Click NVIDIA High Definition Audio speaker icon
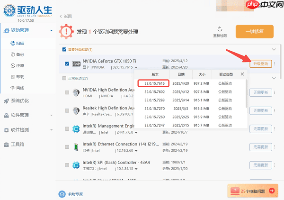284x200 pixels. click(x=76, y=92)
